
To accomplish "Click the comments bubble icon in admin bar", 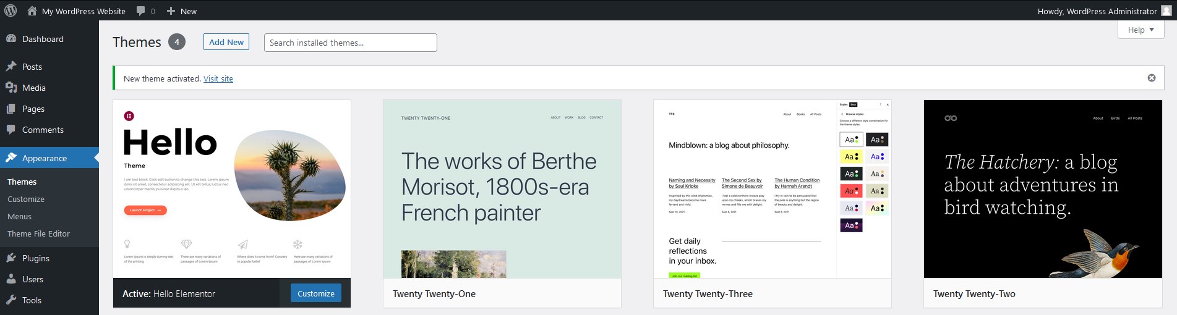I will click(x=141, y=11).
